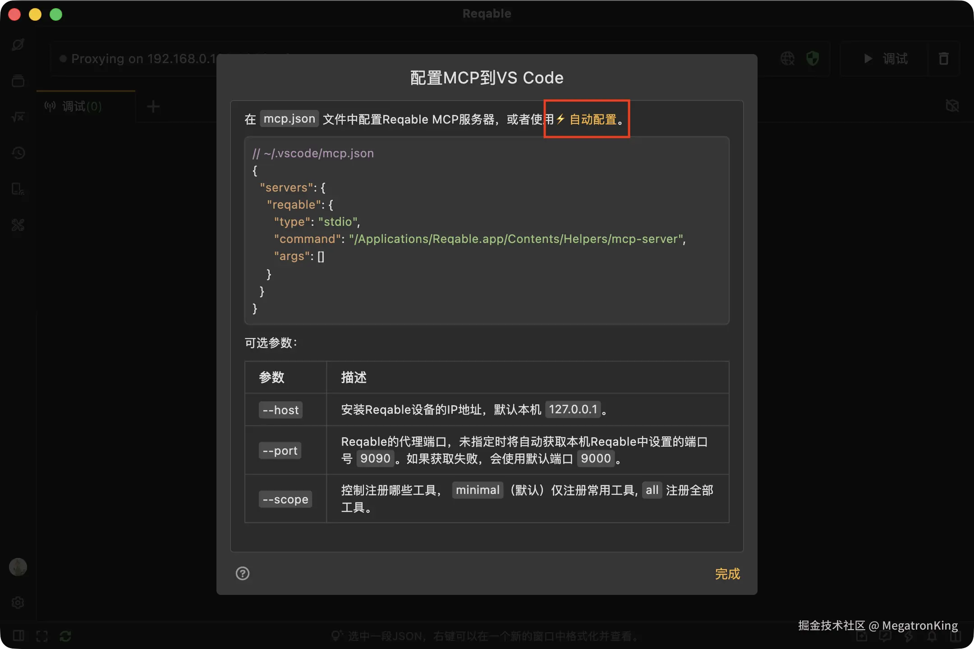Click the device icon in the left sidebar

[x=18, y=189]
